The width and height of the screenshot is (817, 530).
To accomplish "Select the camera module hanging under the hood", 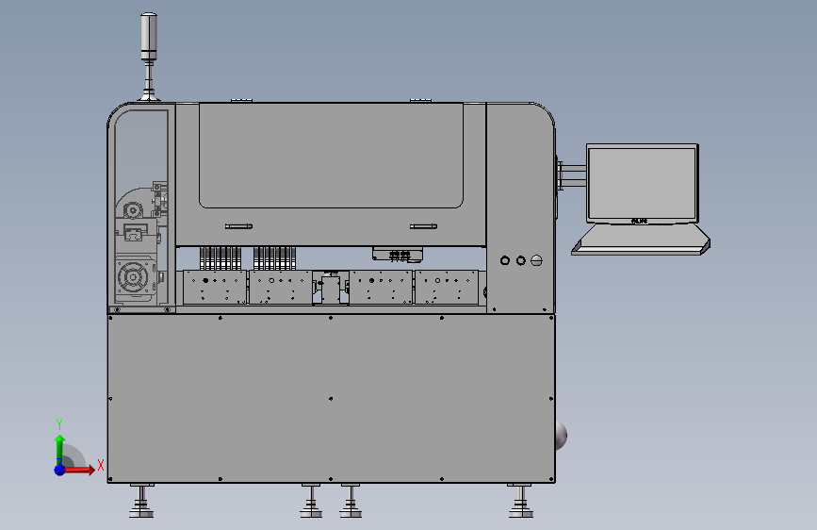I will pyautogui.click(x=398, y=254).
